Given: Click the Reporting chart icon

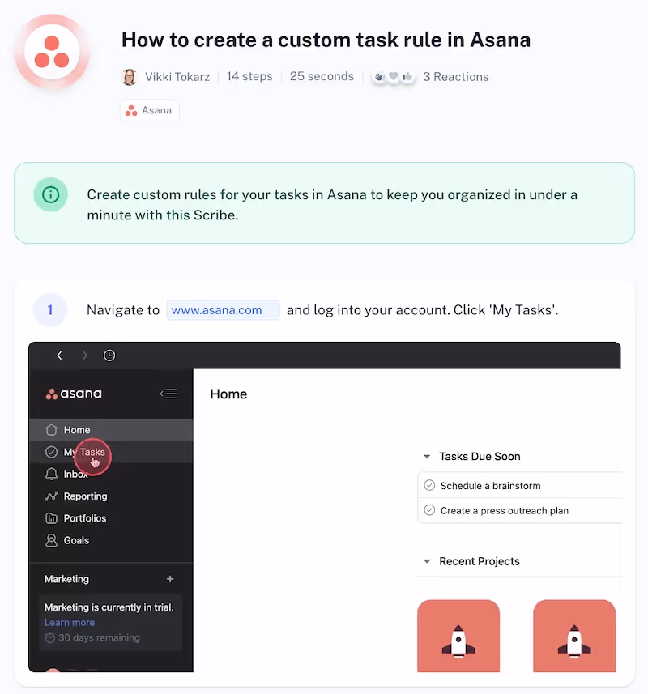Looking at the screenshot, I should 51,496.
